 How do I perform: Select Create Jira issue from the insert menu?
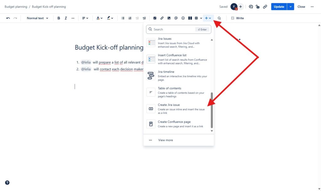[178, 109]
